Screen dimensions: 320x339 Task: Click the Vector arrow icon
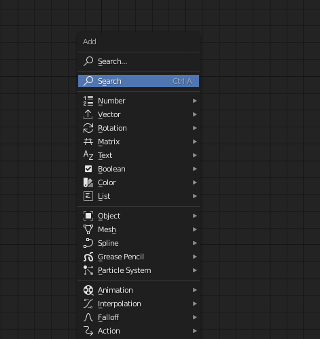coord(88,114)
